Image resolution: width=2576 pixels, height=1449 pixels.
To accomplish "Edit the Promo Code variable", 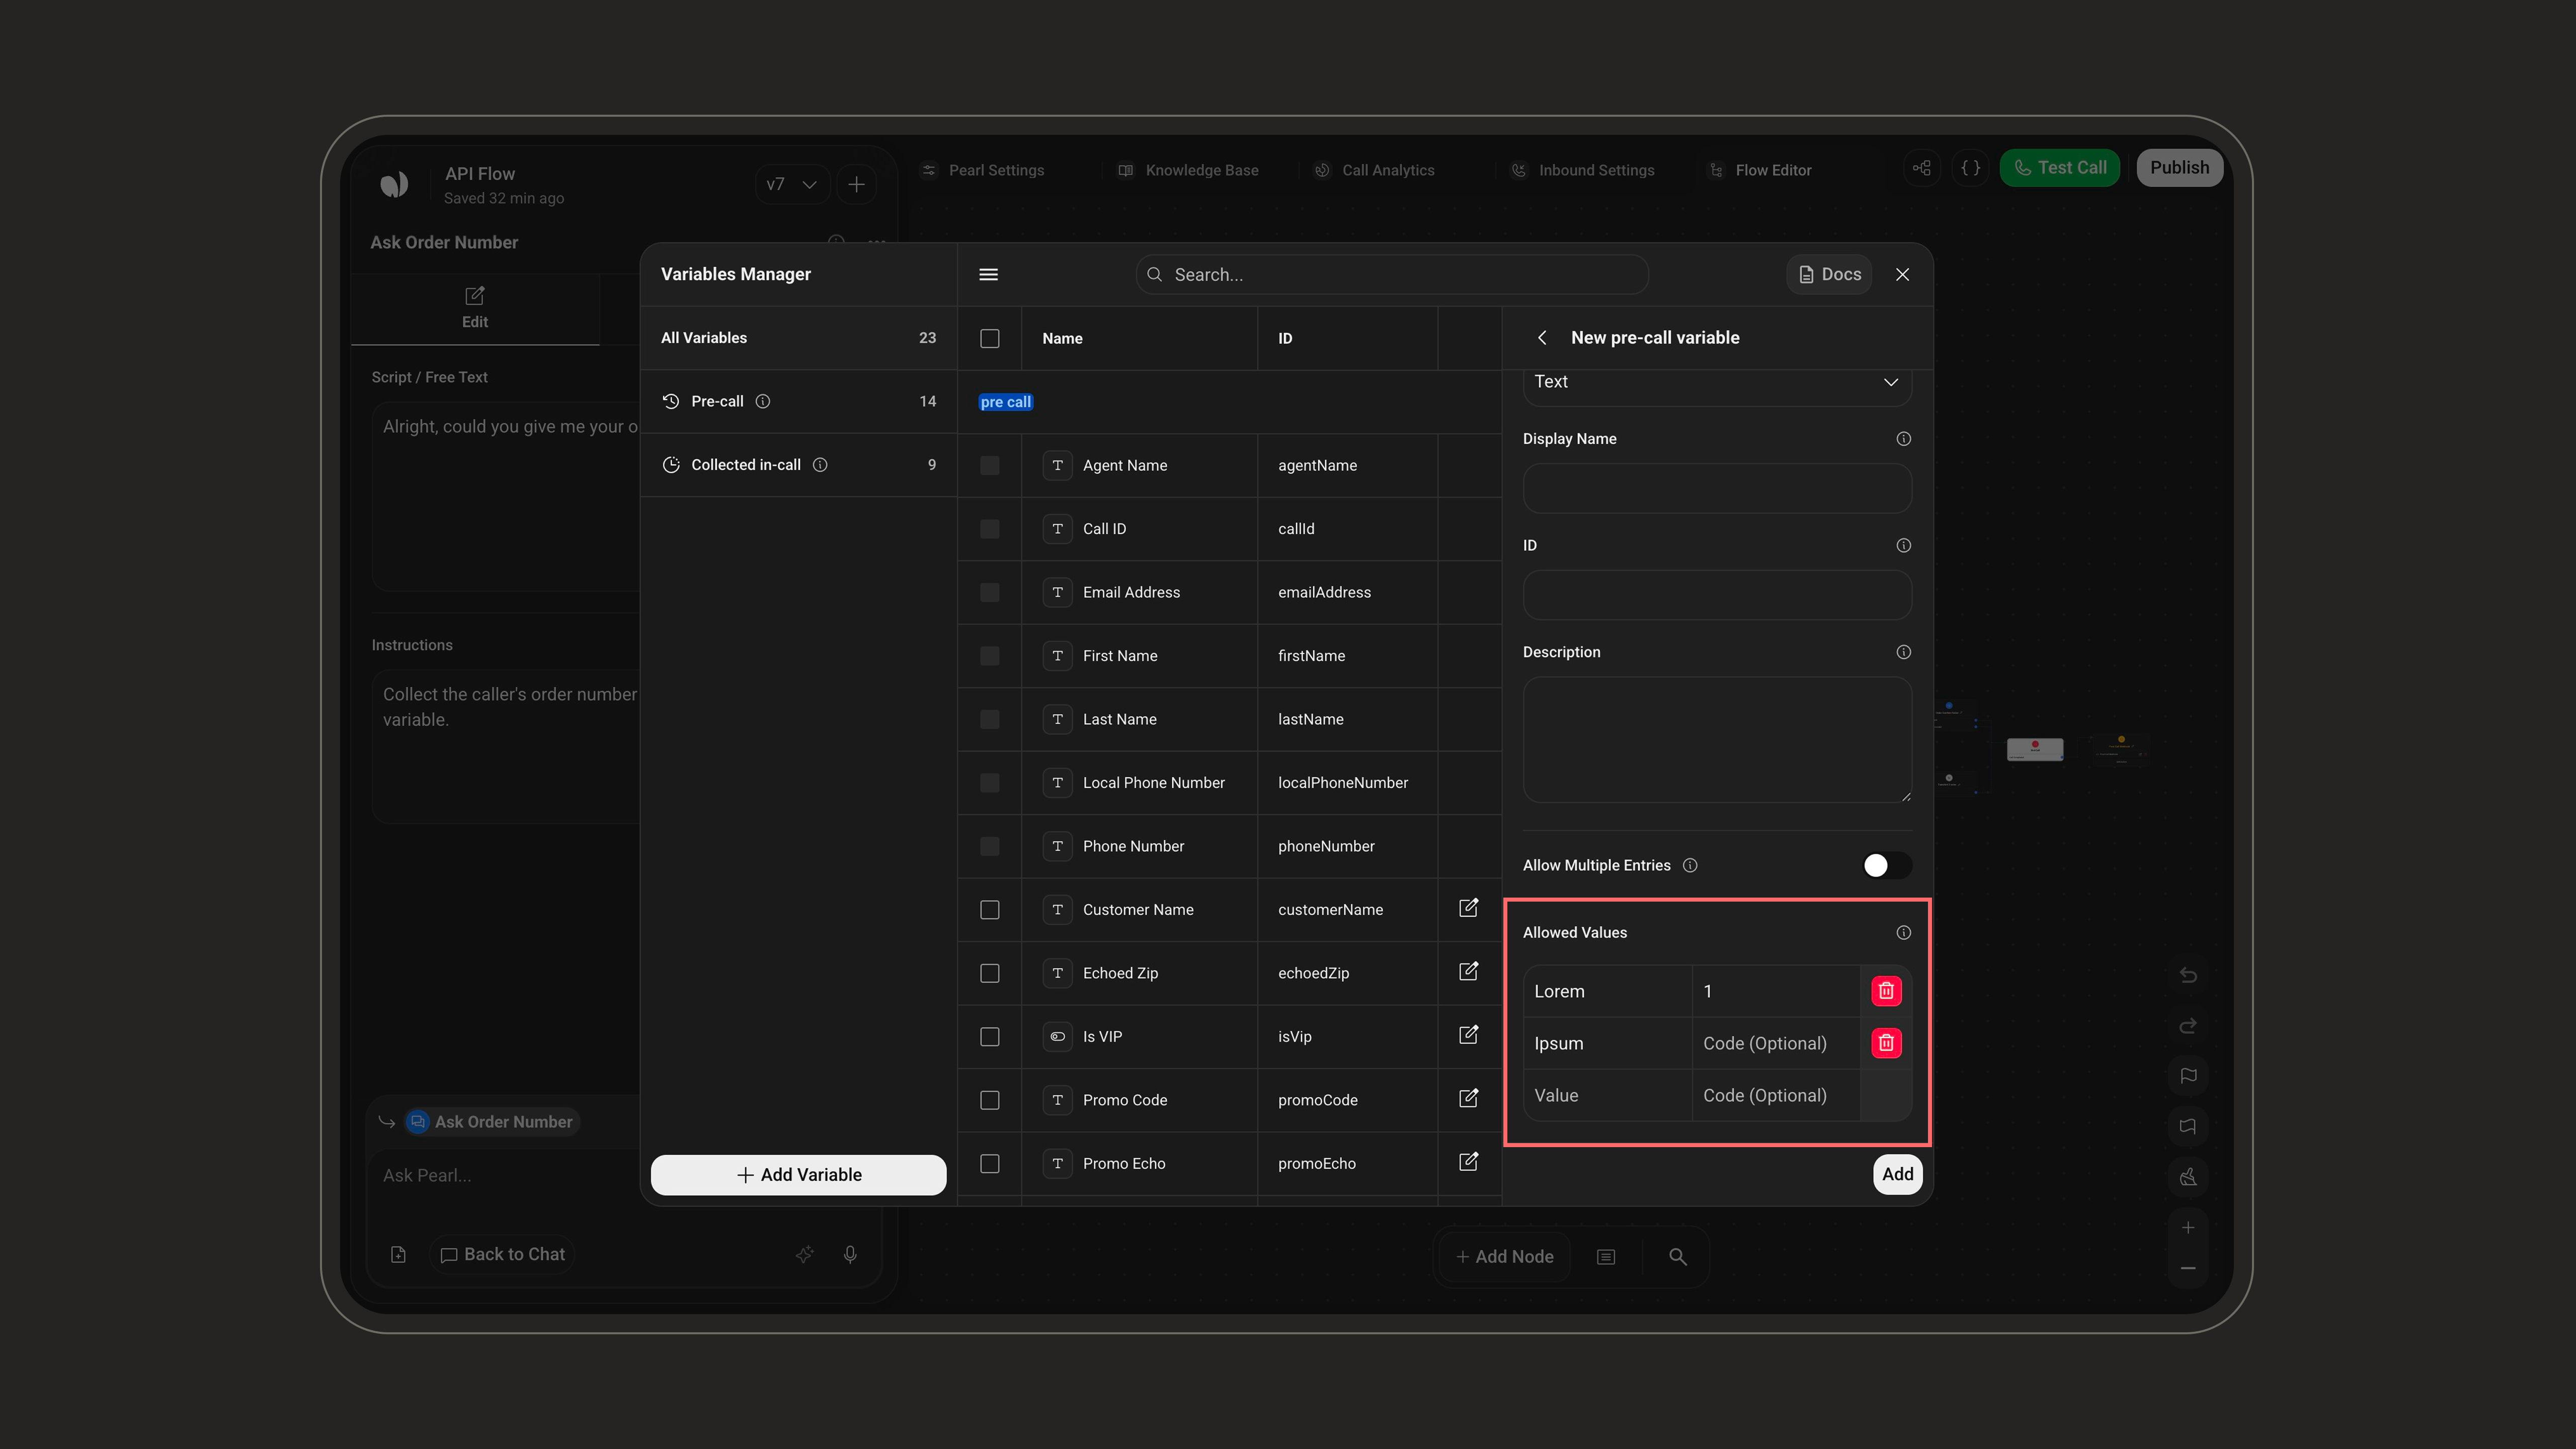I will [1468, 1098].
